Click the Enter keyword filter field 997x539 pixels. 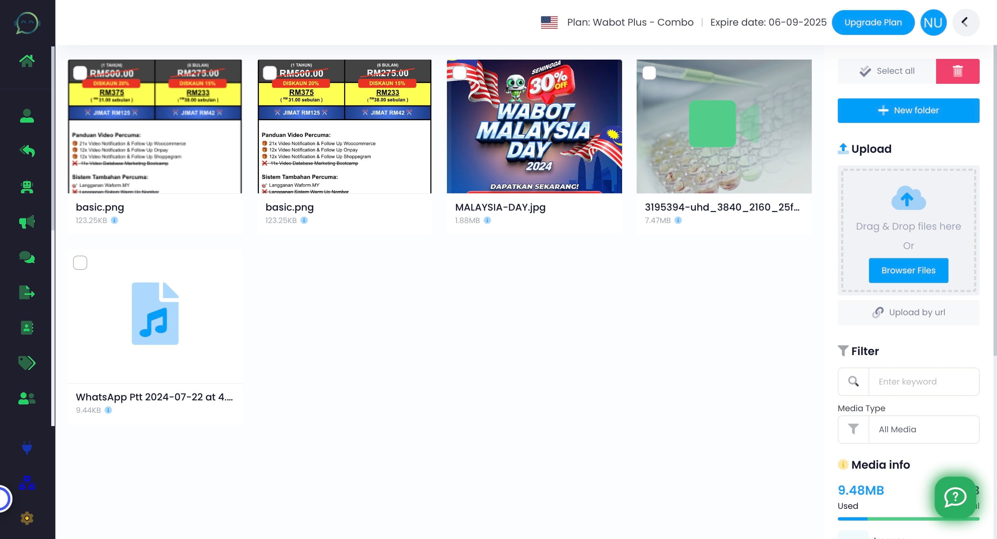[x=924, y=381]
